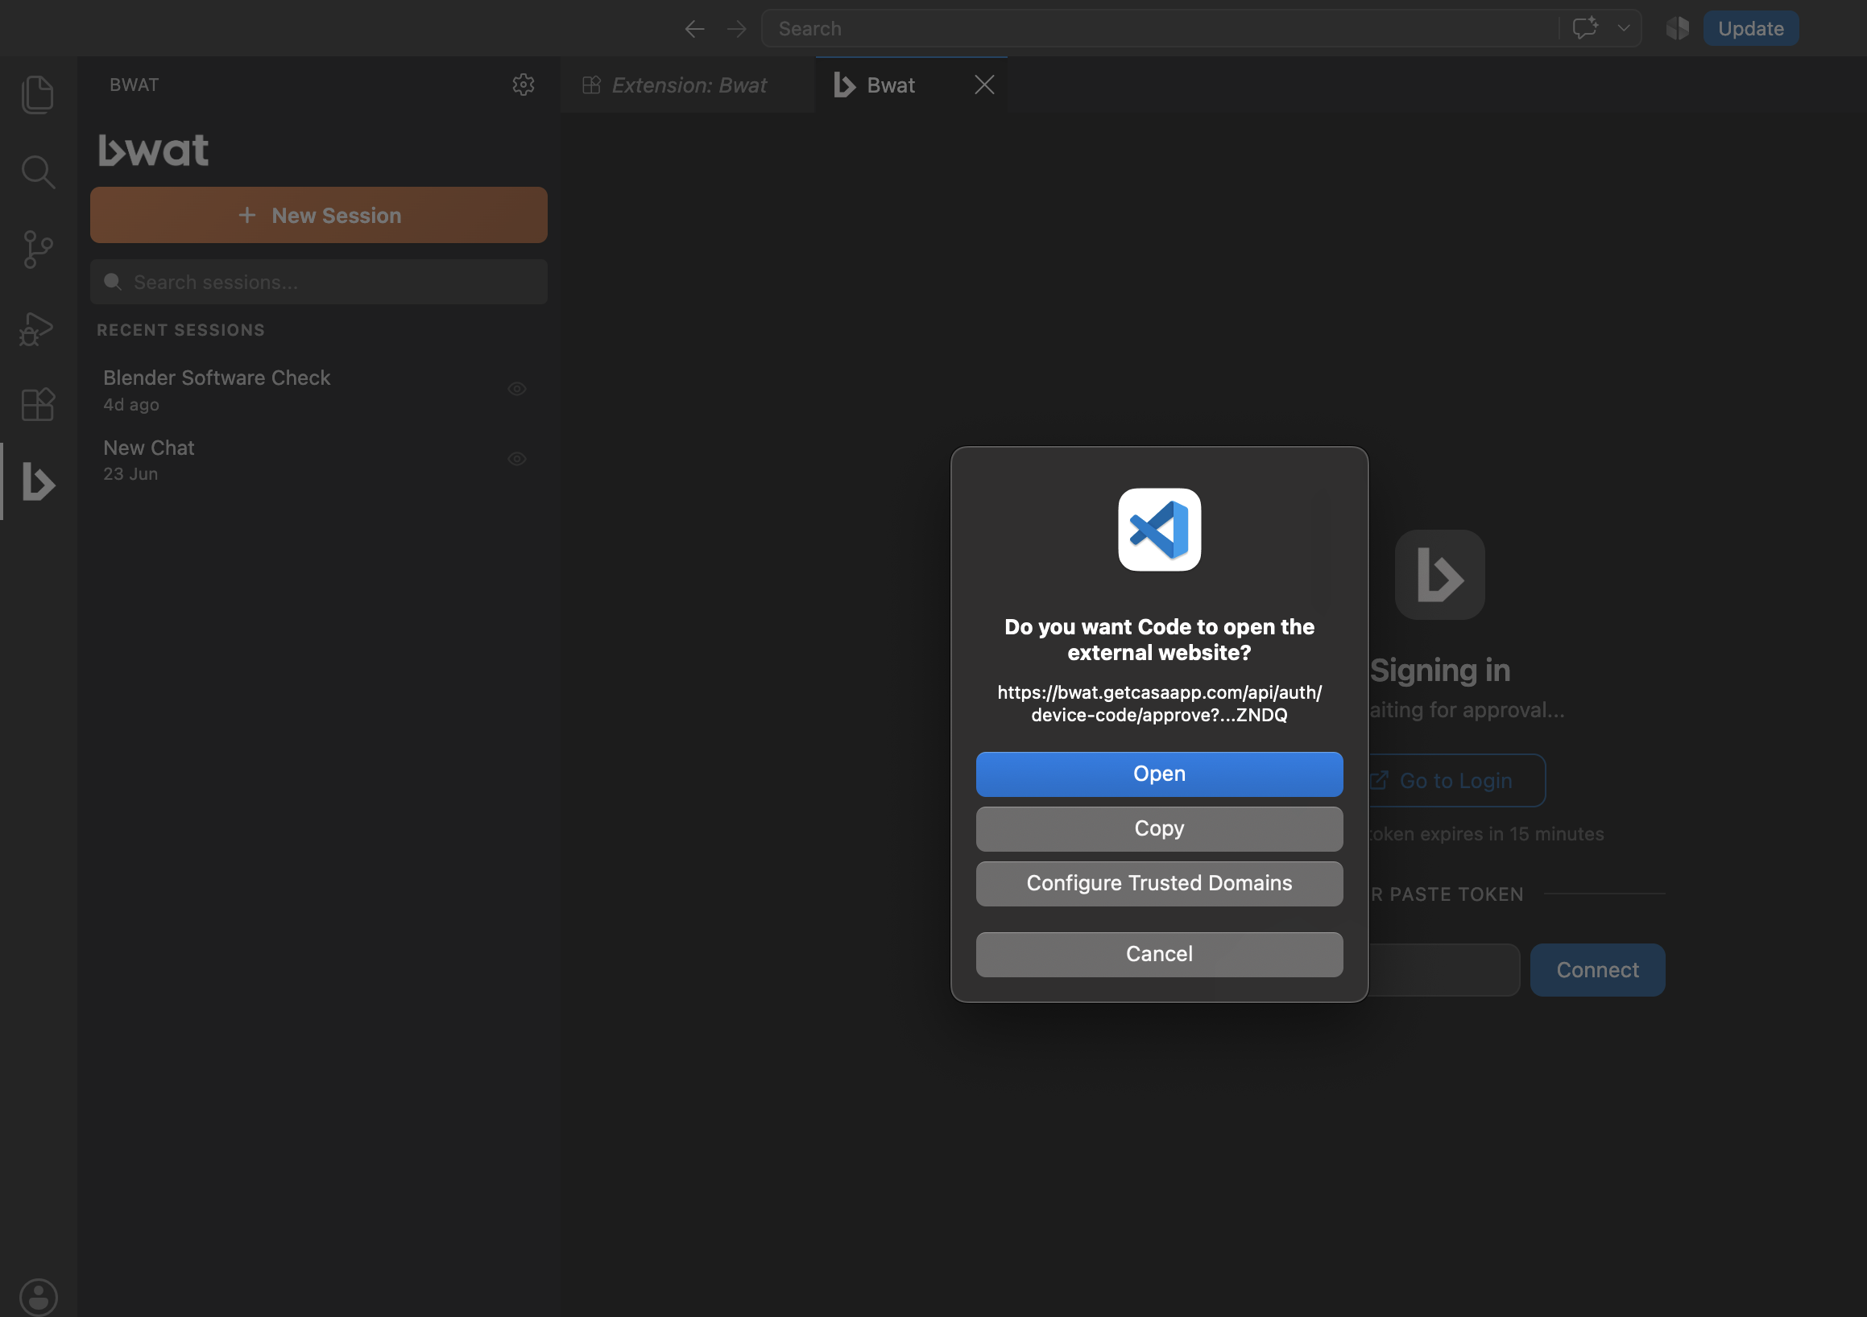Screen dimensions: 1867x1317
Task: Select the Bwat icon in activity bar
Action: (x=37, y=481)
